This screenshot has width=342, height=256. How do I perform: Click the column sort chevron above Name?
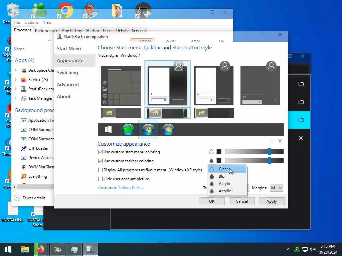pyautogui.click(x=49, y=40)
